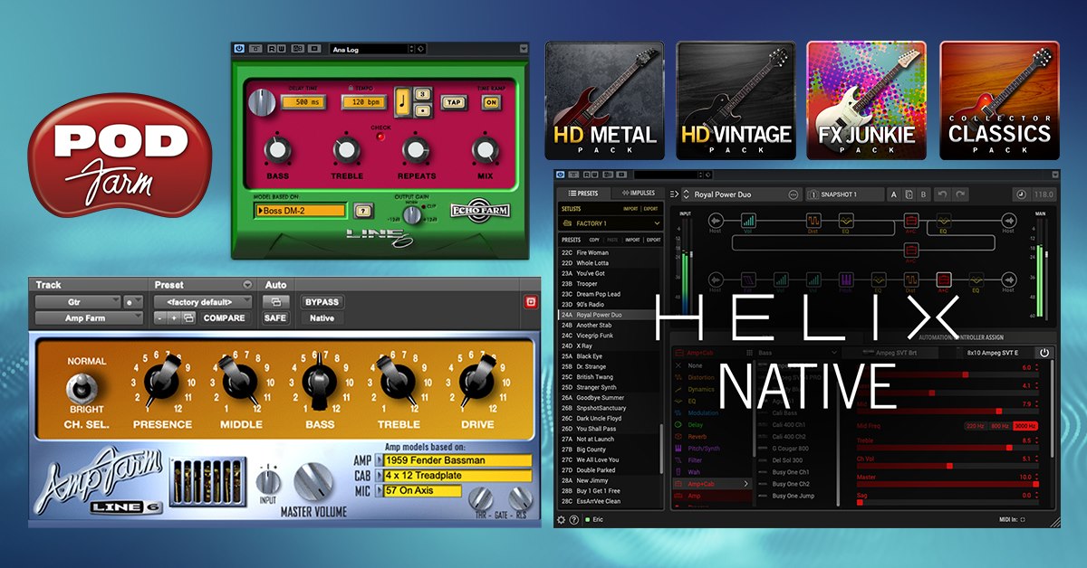Screen dimensions: 1087x568
Task: Choose Distortion in the Helix model category list
Action: [x=703, y=377]
